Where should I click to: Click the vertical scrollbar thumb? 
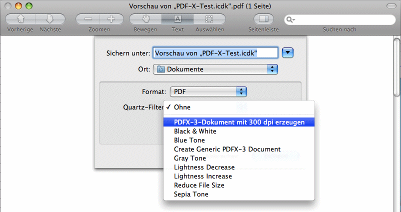point(397,67)
